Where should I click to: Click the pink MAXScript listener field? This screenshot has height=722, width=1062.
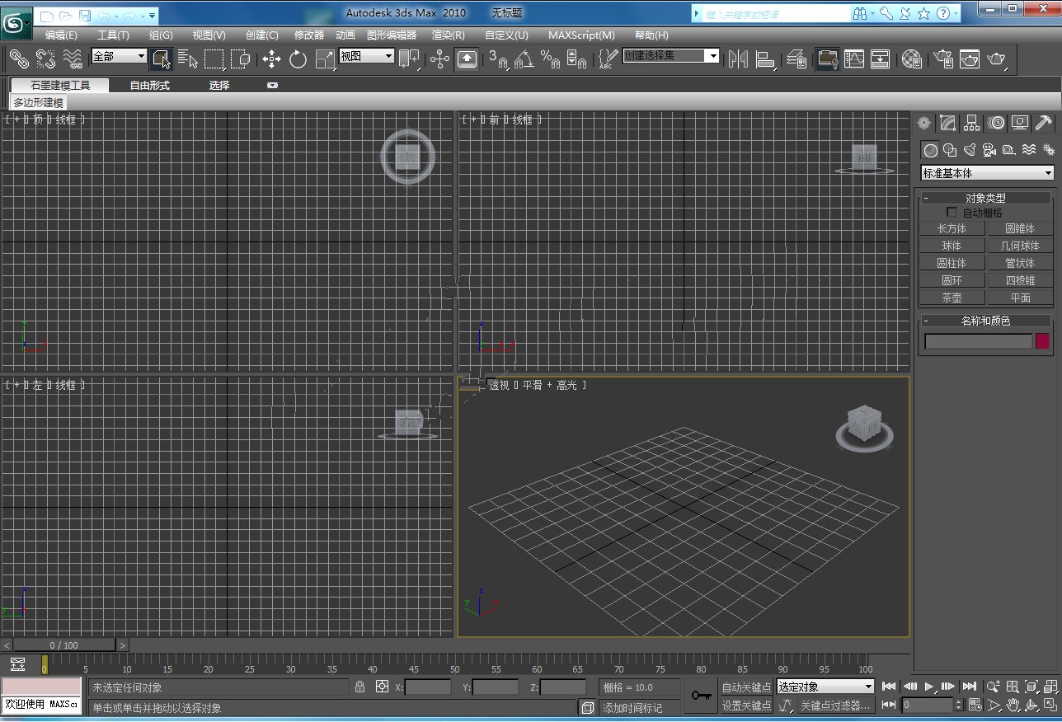tap(41, 687)
